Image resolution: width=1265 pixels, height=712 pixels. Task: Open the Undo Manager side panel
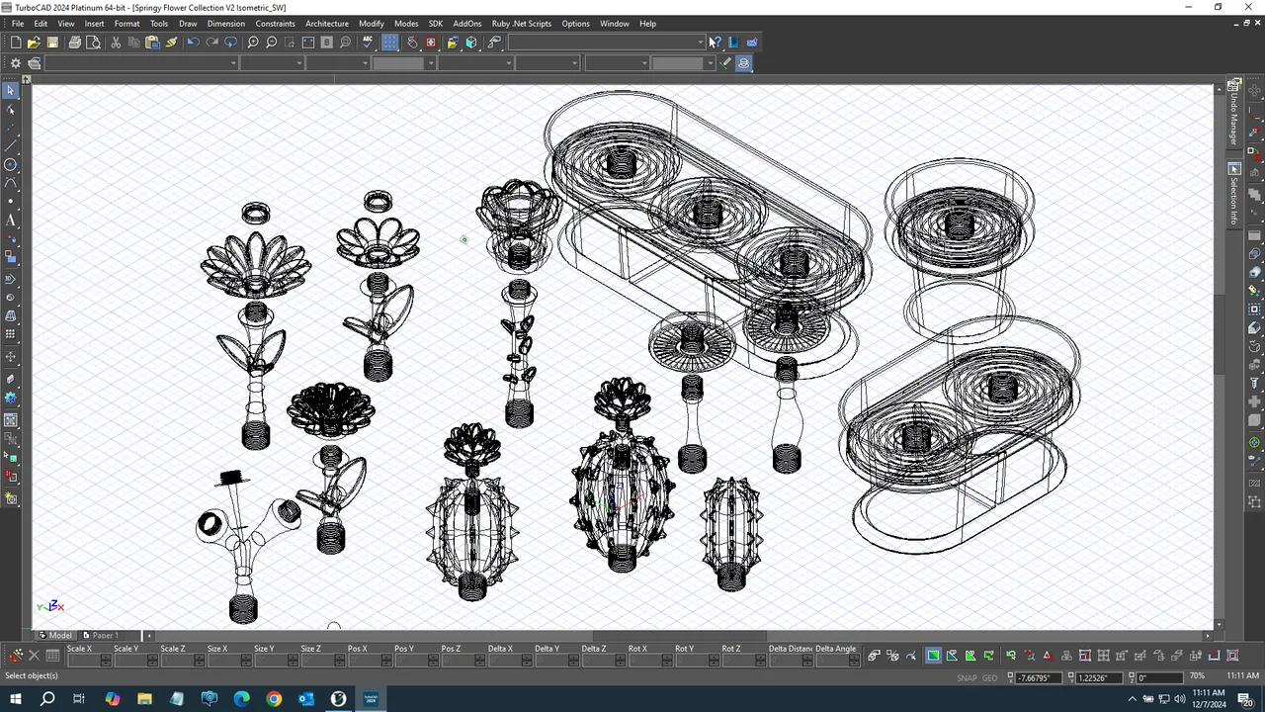pos(1234,112)
